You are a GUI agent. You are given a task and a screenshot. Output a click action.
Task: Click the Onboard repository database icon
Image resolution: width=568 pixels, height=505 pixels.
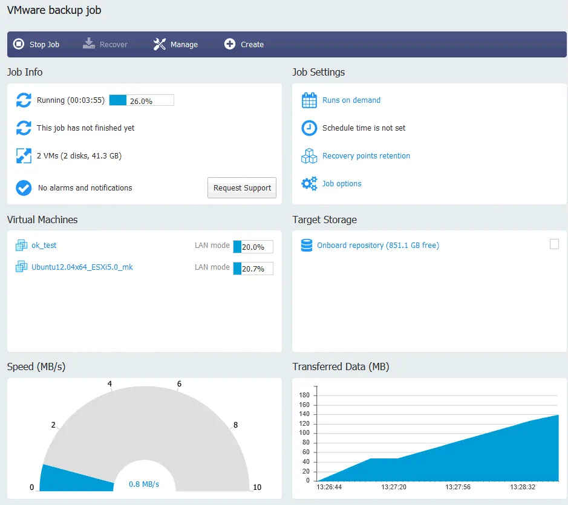coord(307,246)
